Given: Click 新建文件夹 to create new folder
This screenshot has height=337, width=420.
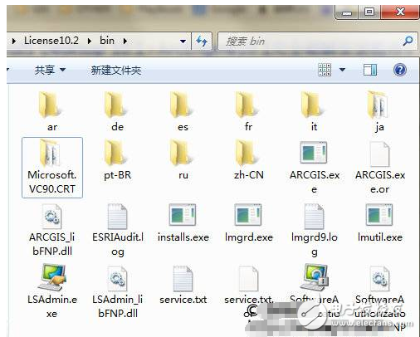Looking at the screenshot, I should pyautogui.click(x=116, y=70).
